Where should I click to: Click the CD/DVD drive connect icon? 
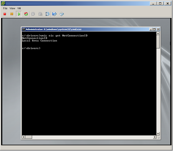(62, 14)
